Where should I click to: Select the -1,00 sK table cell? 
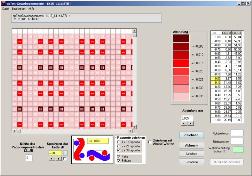point(216,37)
